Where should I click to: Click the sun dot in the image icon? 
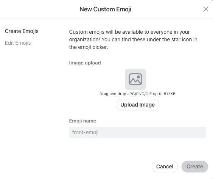coord(138,77)
